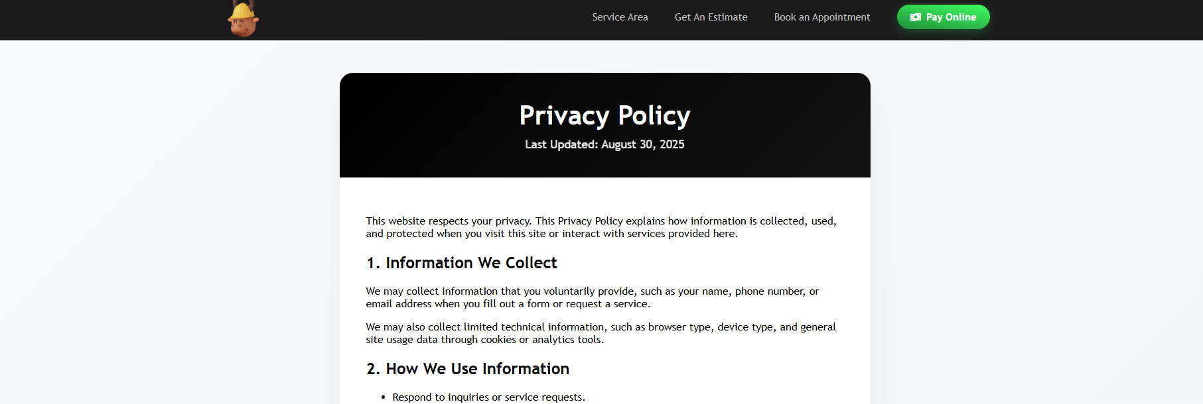Click the cash icon inside Pay Online
Image resolution: width=1203 pixels, height=404 pixels.
coord(916,17)
